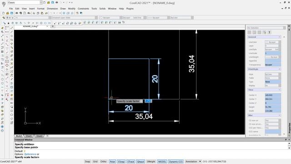
Task: Select the Line tool in draw toolbar
Action: click(x=12, y=28)
